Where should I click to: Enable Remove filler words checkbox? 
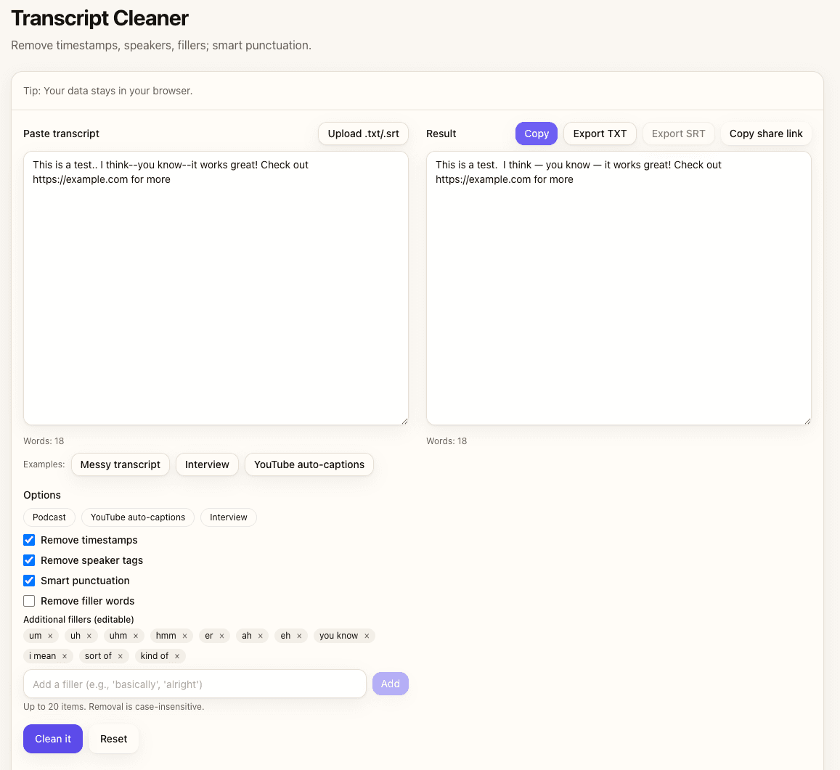point(29,601)
